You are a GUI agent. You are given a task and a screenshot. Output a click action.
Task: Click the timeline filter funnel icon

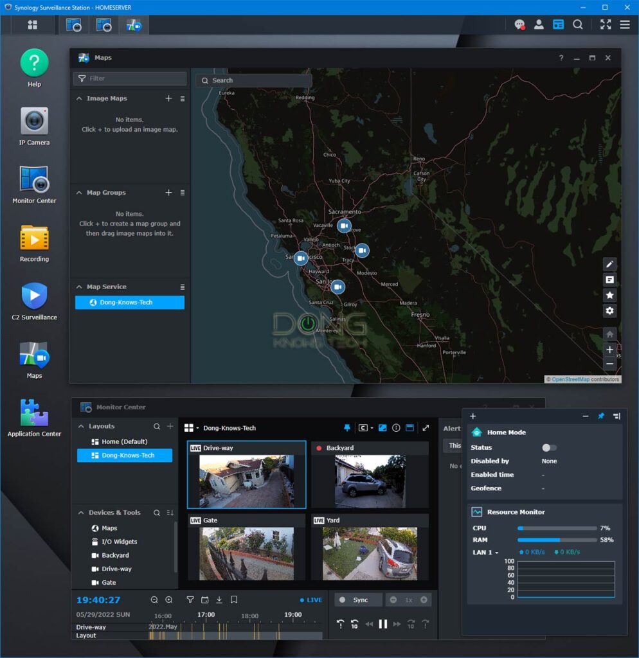click(190, 600)
